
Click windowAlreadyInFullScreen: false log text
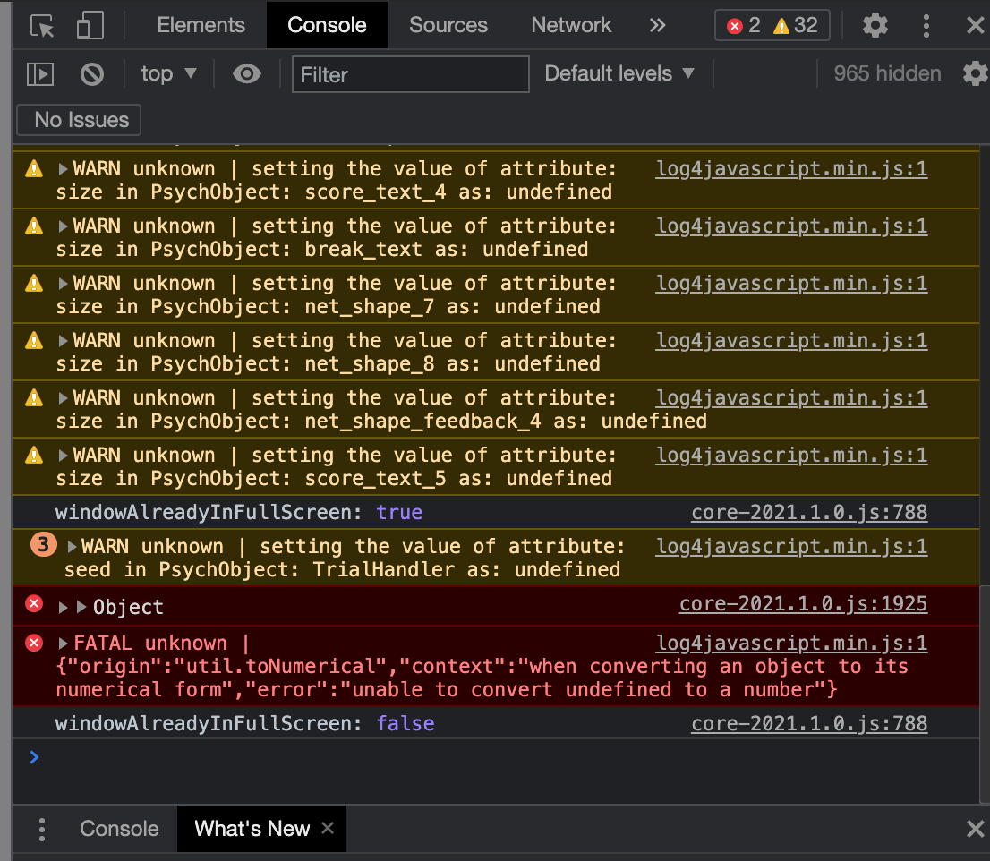pos(244,723)
